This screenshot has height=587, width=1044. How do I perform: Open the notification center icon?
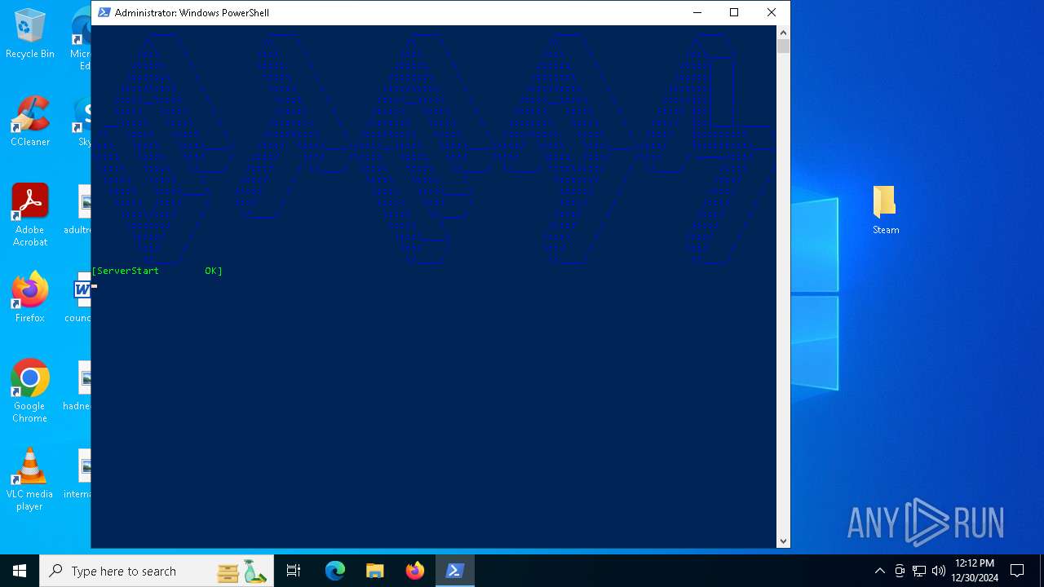1017,571
